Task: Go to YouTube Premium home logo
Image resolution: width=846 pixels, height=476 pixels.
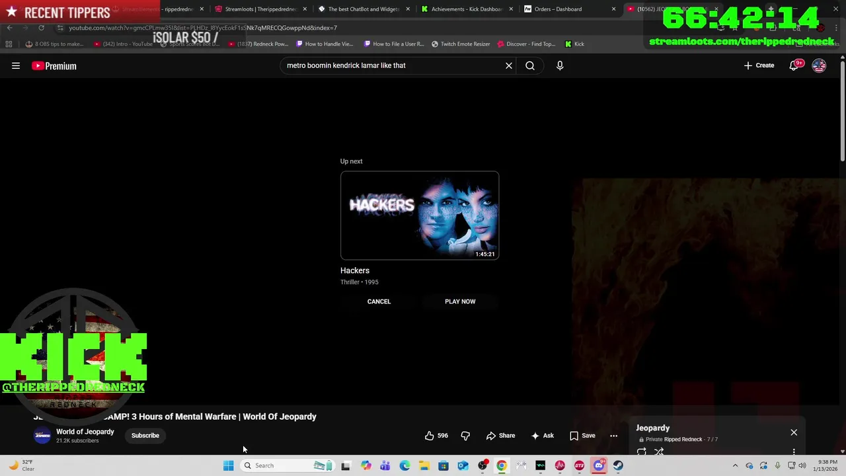Action: (54, 65)
